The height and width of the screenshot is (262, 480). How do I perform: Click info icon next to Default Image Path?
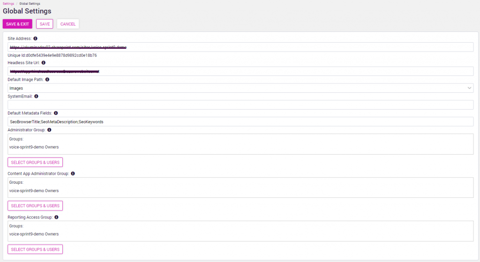(x=47, y=80)
